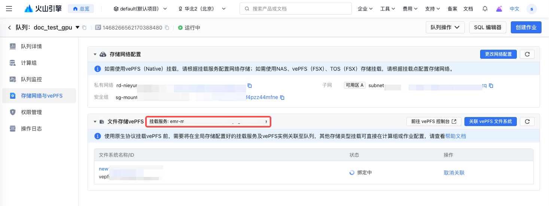Screen dimensions: 549x206
Task: Click the 队列监控 sidebar icon
Action: (x=13, y=79)
